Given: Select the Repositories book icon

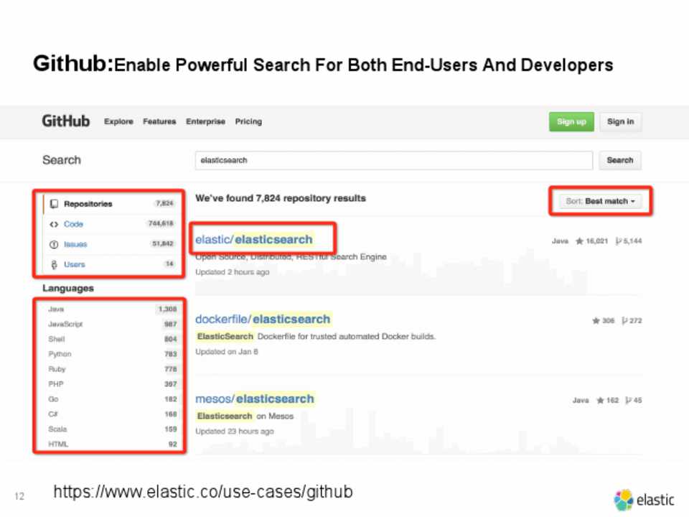Looking at the screenshot, I should click(54, 204).
